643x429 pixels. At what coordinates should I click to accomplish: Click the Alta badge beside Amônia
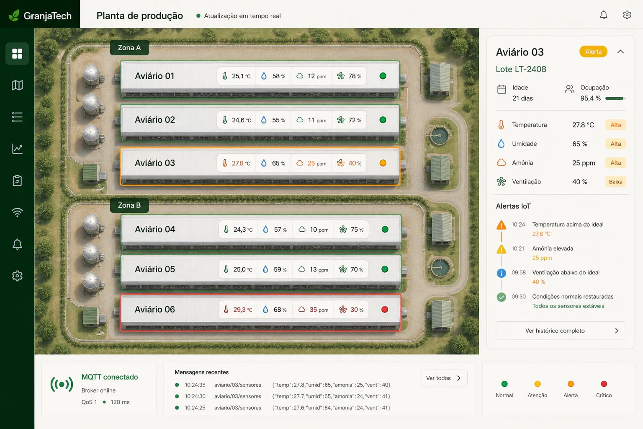point(615,163)
